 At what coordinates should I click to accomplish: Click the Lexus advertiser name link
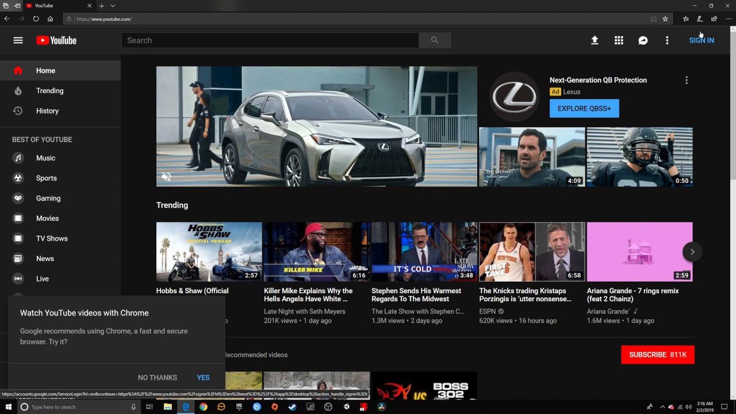[x=572, y=91]
